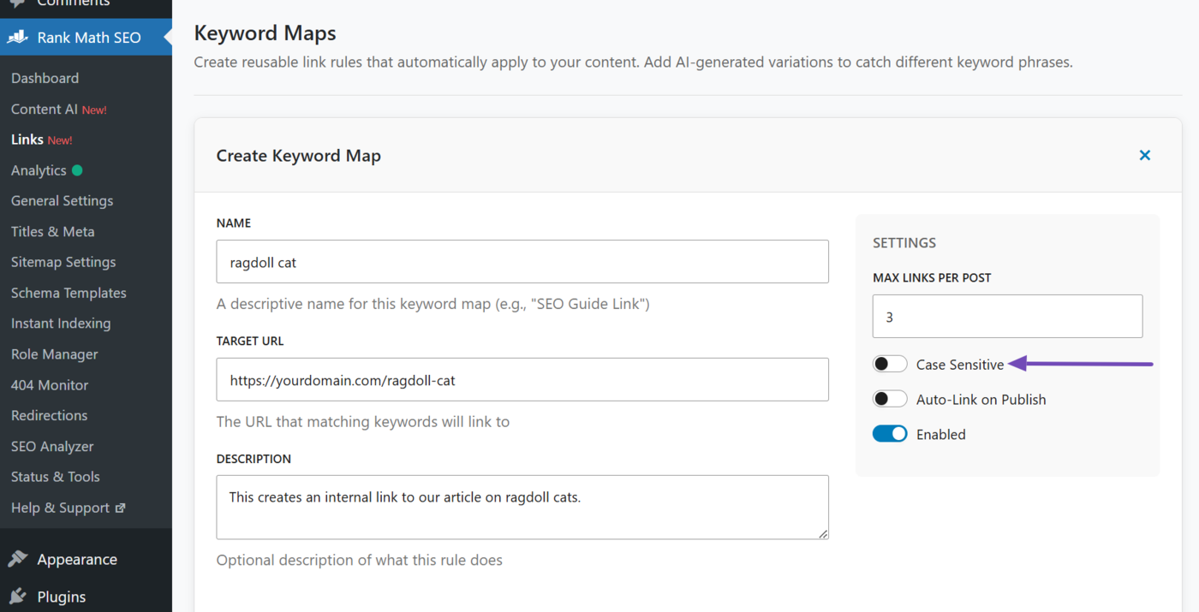Click inside the Description text area
This screenshot has width=1199, height=612.
point(522,507)
